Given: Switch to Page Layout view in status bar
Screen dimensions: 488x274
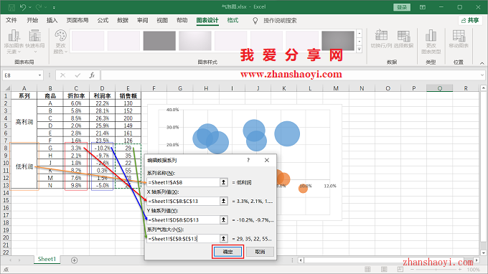Looking at the screenshot, I should [384, 269].
